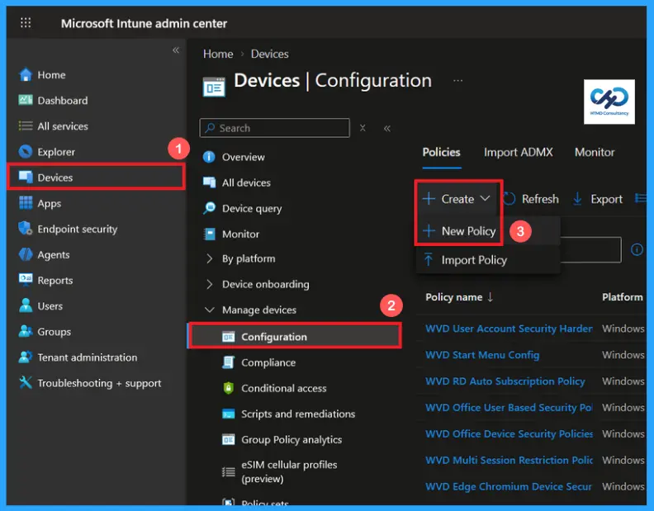
Task: Click the info icon beside filter box
Action: [x=637, y=250]
